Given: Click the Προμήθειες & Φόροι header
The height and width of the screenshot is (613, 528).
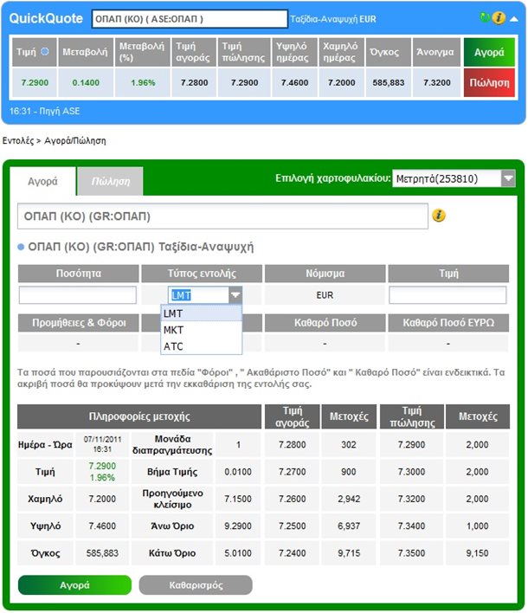Looking at the screenshot, I should pyautogui.click(x=79, y=323).
